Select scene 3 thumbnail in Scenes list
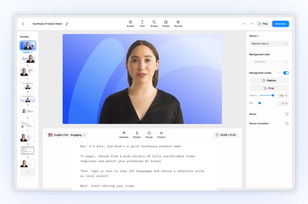The image size is (308, 204). (x=28, y=72)
